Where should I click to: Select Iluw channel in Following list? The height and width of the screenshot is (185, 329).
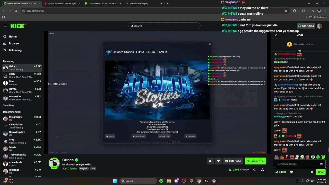[x=22, y=83]
